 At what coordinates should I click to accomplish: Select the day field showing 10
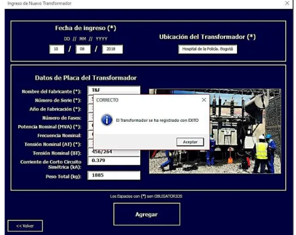coord(57,49)
